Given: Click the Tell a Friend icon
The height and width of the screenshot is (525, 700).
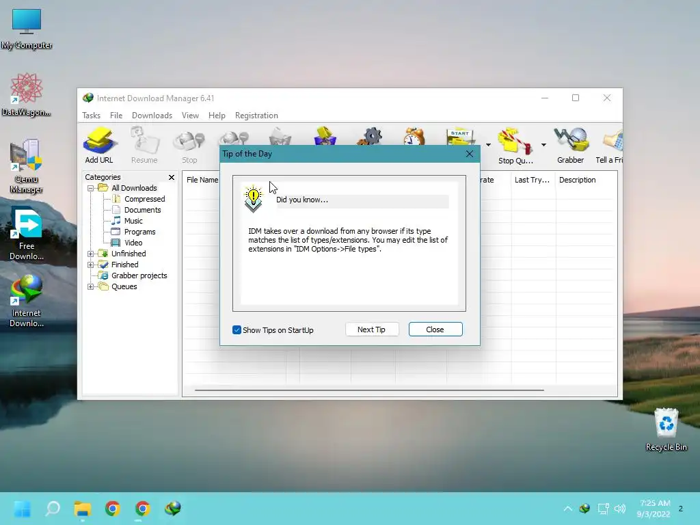Looking at the screenshot, I should 610,145.
